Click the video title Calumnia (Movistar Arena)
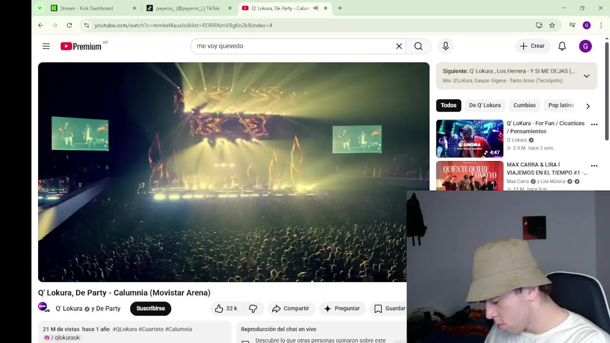The image size is (610, 343). point(124,293)
